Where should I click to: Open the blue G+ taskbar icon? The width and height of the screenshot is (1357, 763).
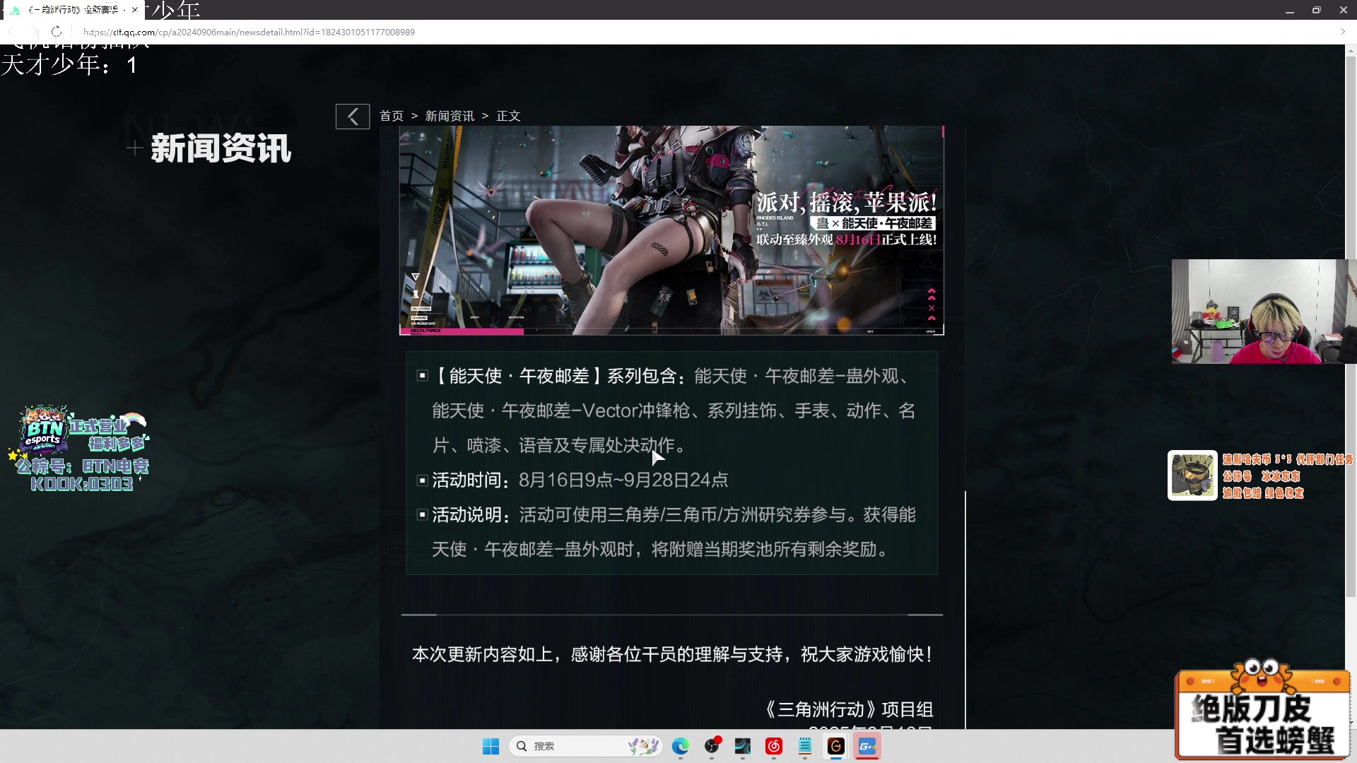point(867,746)
